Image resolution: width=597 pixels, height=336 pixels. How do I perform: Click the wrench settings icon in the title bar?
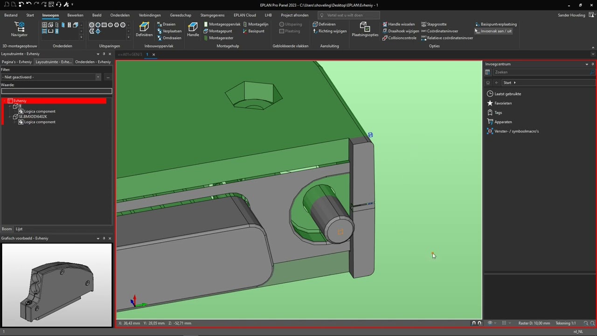coord(66,5)
